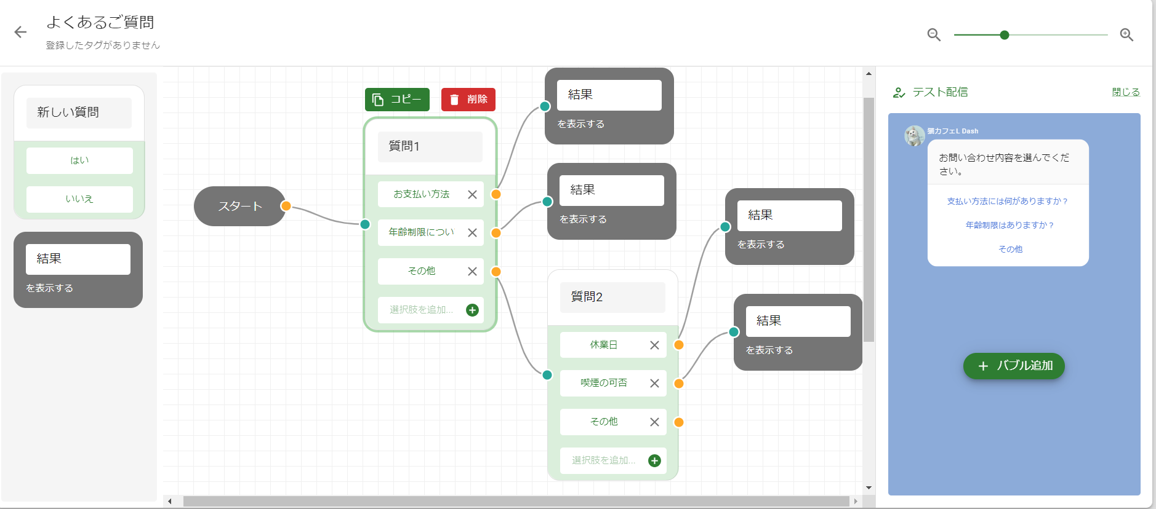Screen dimensions: 1156x509
Task: Click the zoom in magnifier icon
Action: (1126, 35)
